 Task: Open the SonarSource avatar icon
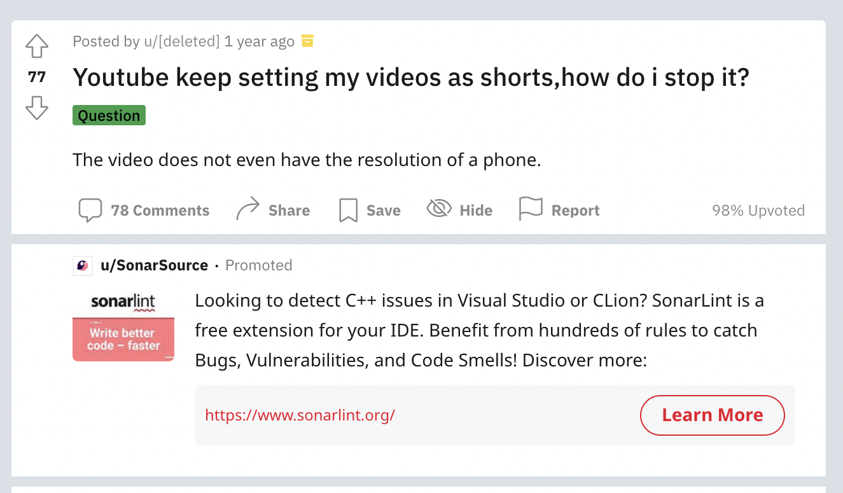(81, 265)
